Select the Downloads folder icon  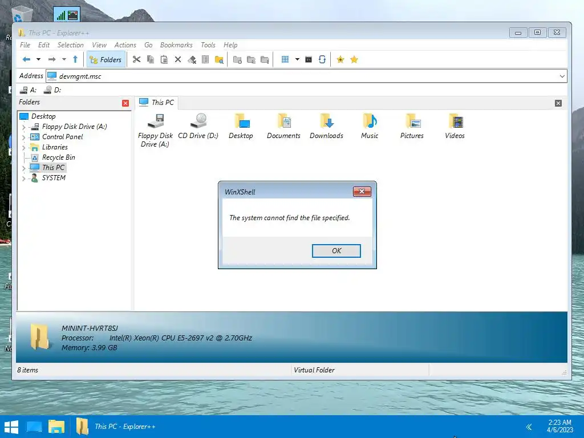pos(326,126)
